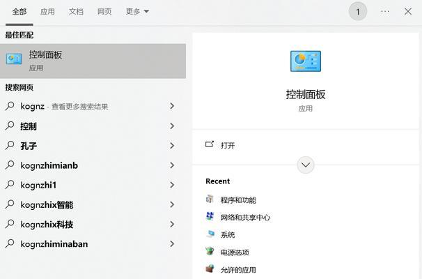Open 电源选项 recent item icon
The height and width of the screenshot is (279, 422).
[x=210, y=251]
